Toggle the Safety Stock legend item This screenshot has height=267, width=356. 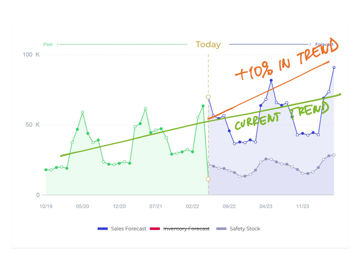click(238, 229)
